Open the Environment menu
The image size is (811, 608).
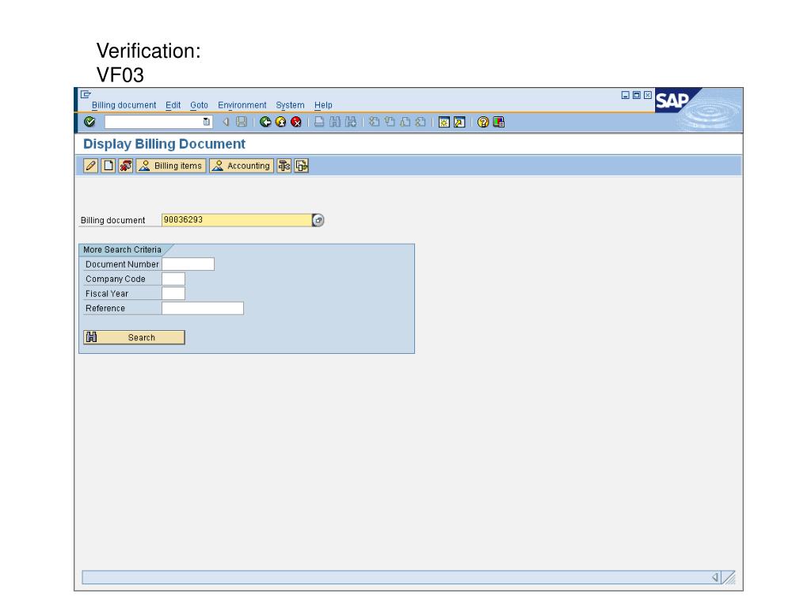tap(242, 105)
